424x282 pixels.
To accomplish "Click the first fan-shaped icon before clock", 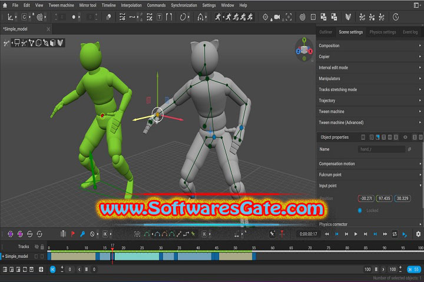I will point(362,17).
